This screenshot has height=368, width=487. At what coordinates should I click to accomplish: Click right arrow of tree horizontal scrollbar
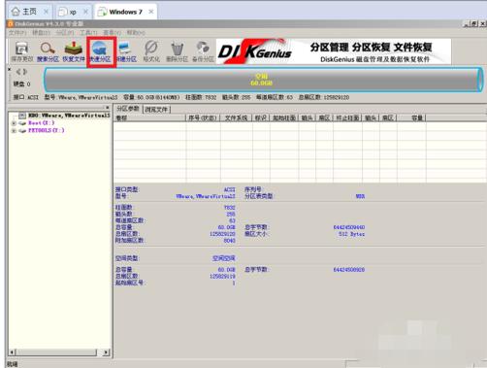pyautogui.click(x=106, y=351)
